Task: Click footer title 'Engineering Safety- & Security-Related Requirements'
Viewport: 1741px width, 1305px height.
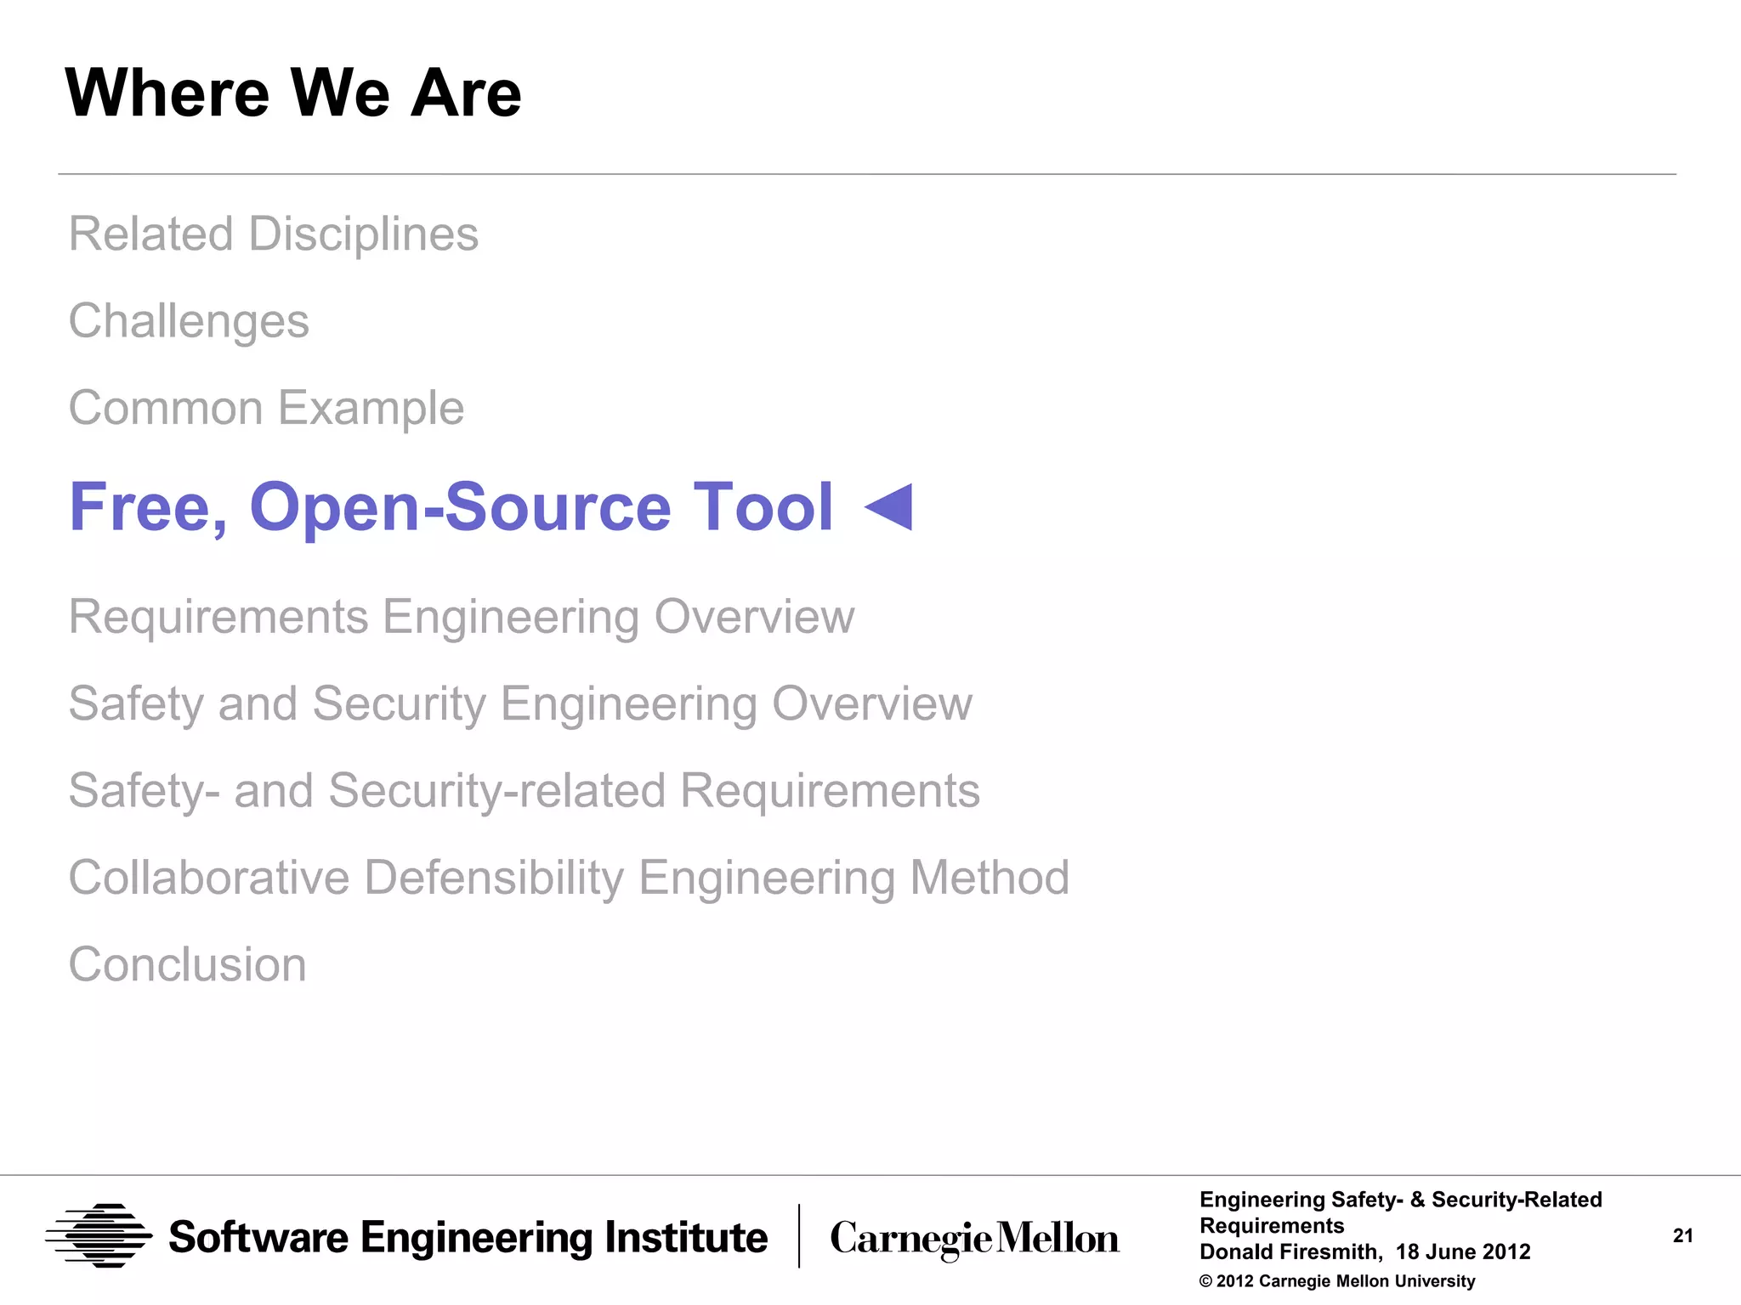Action: [x=1400, y=1212]
